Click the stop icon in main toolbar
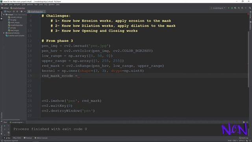Image resolution: width=252 pixels, height=142 pixels. [x=246, y=8]
